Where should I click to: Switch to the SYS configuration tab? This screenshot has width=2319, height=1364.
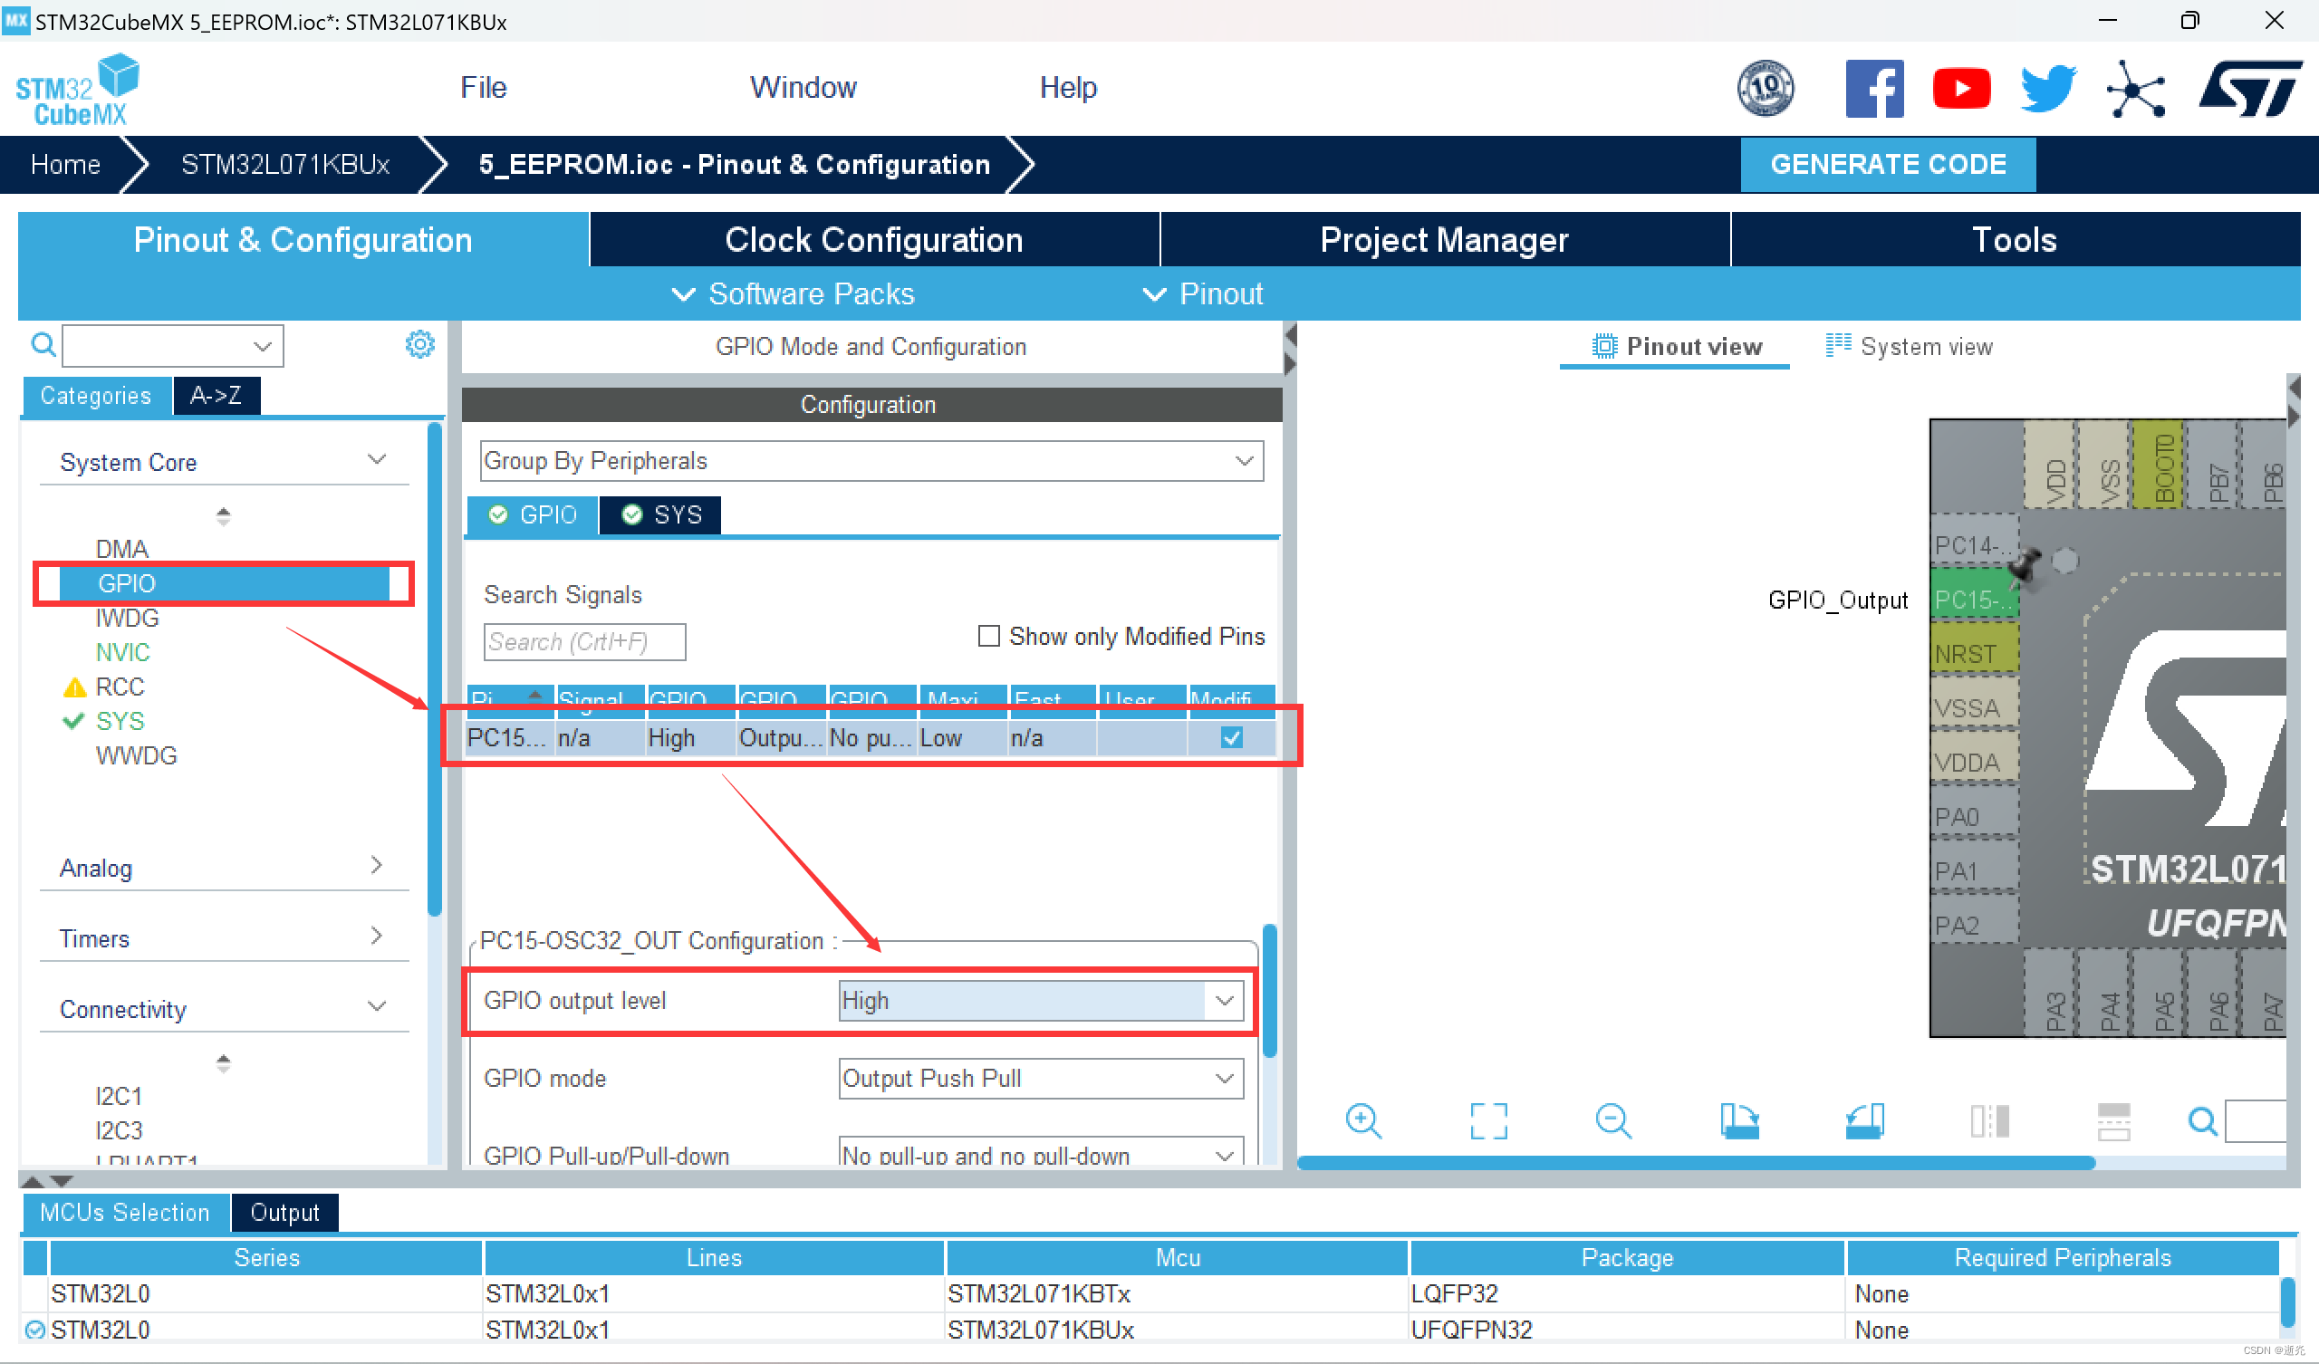click(x=659, y=514)
